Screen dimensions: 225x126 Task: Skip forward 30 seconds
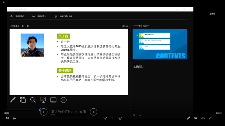(x=120, y=118)
